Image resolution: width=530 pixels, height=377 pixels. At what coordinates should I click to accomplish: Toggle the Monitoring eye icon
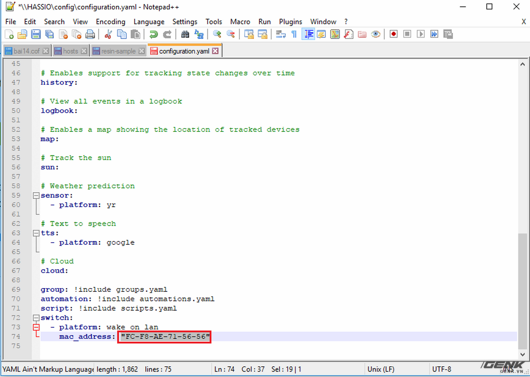376,34
